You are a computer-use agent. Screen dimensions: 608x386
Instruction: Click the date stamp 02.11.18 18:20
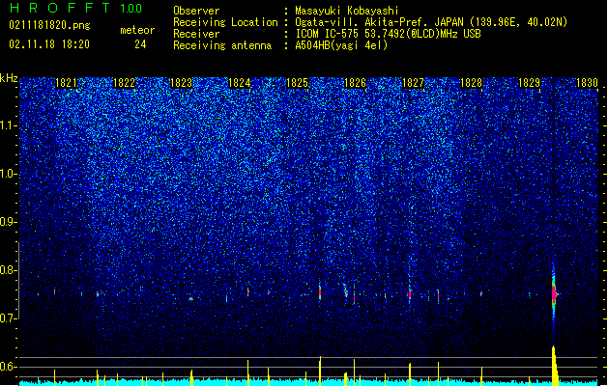49,44
